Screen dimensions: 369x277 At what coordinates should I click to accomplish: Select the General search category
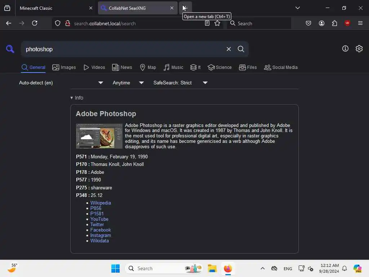[x=33, y=67]
